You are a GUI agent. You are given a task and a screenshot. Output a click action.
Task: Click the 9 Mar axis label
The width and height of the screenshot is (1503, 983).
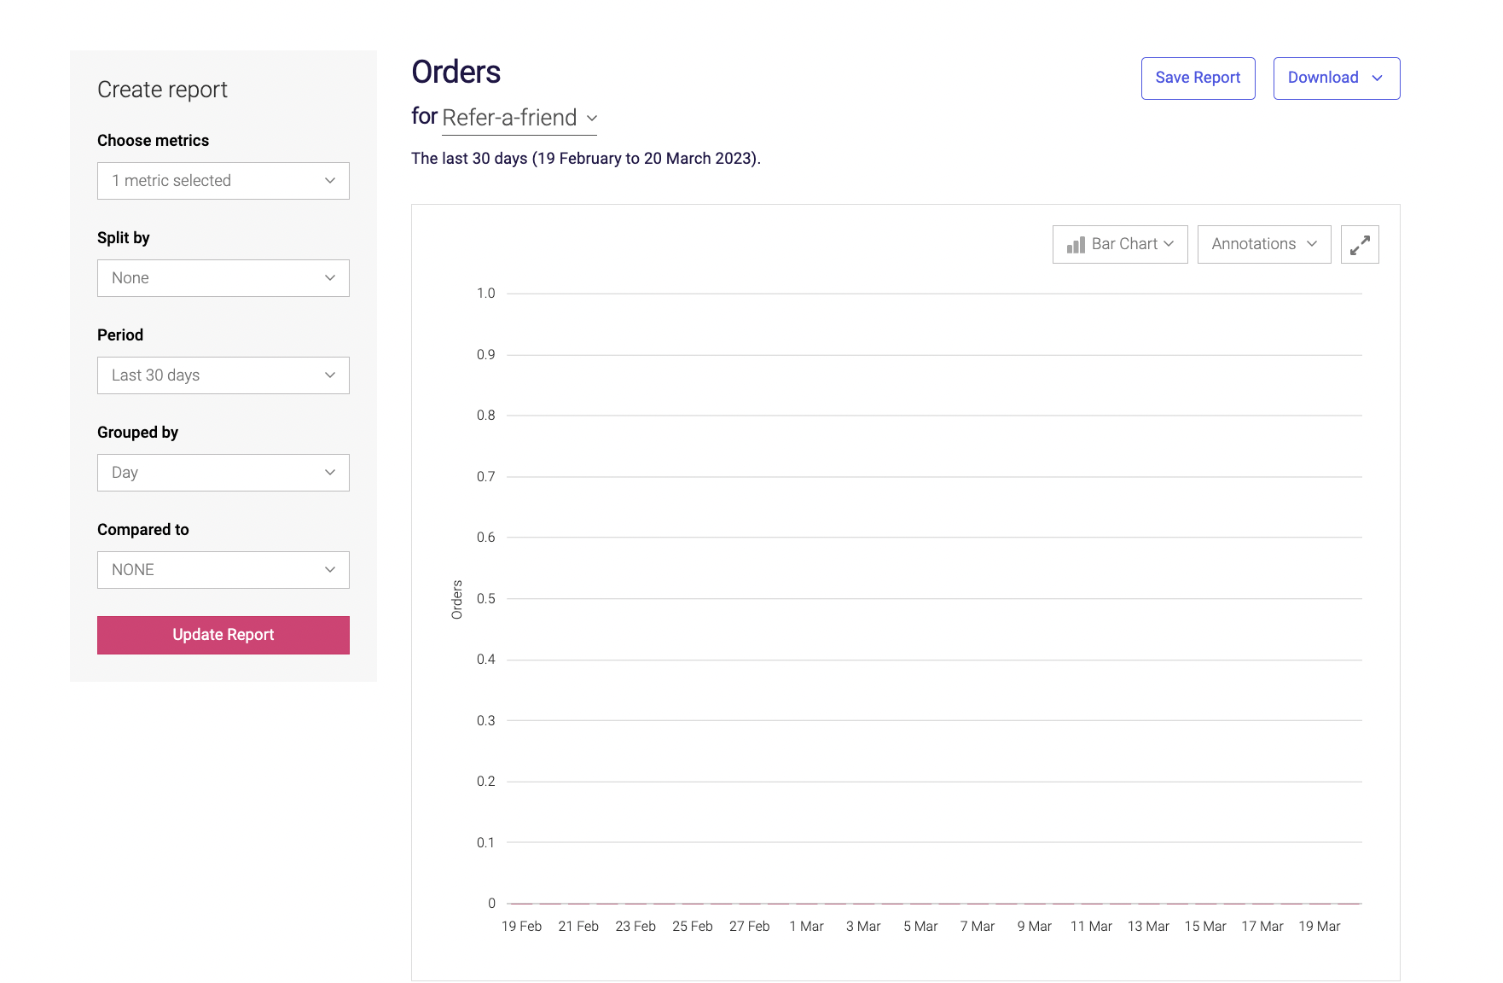1035,927
